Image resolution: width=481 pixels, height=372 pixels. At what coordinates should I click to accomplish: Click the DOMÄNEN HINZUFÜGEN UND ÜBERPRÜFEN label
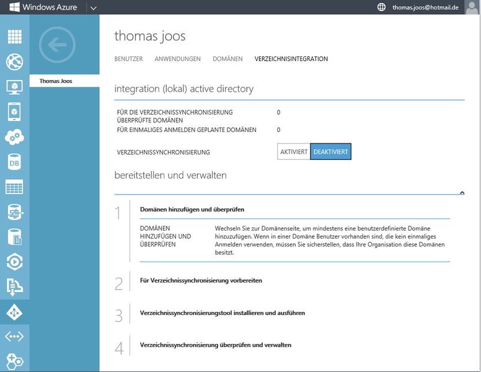[x=165, y=236]
